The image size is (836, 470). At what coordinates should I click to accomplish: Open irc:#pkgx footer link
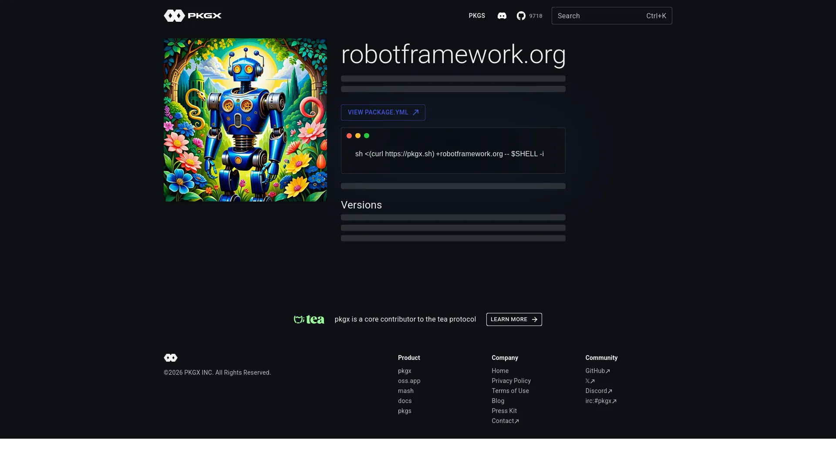[x=601, y=401]
